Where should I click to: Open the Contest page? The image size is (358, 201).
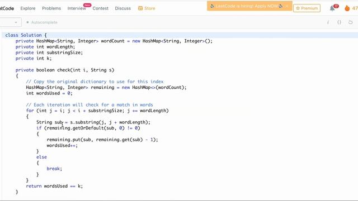click(x=101, y=8)
